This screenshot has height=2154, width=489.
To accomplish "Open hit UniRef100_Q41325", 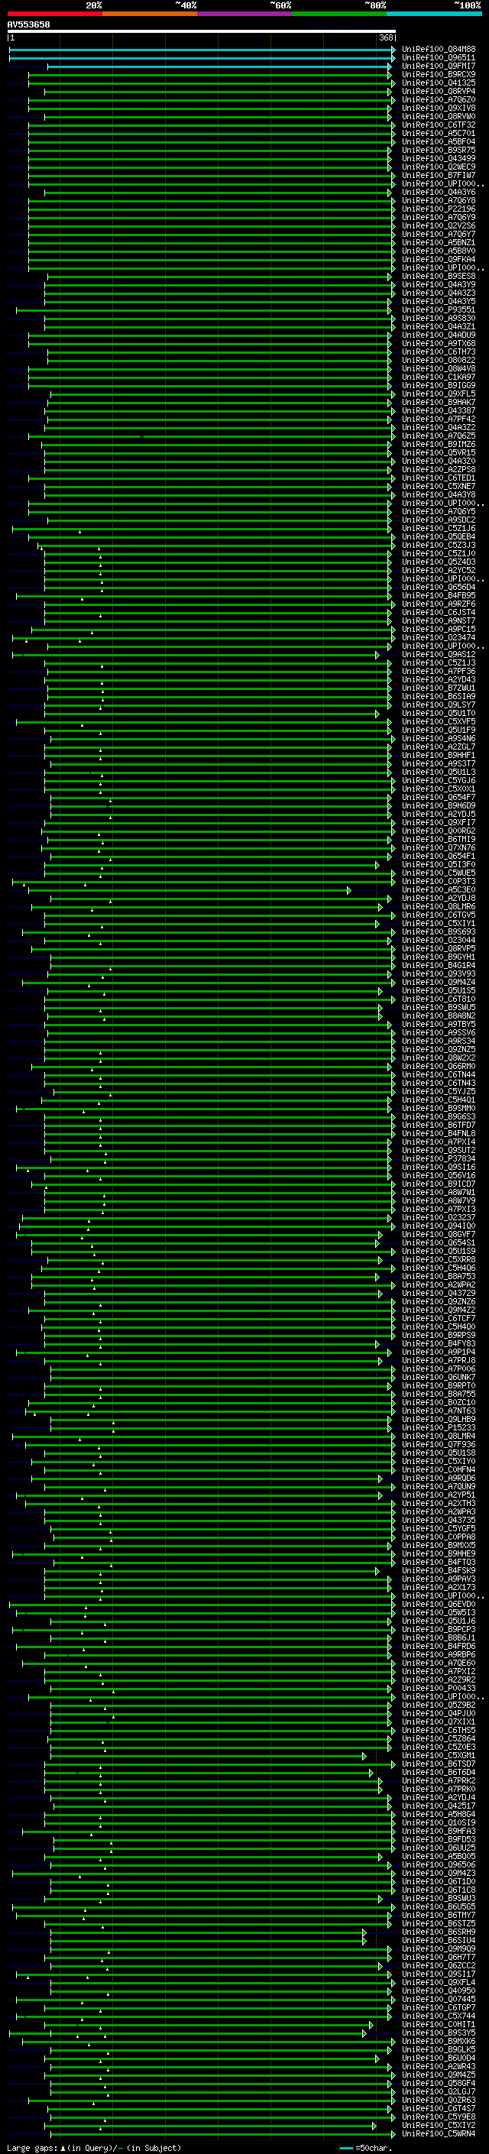I will click(439, 83).
